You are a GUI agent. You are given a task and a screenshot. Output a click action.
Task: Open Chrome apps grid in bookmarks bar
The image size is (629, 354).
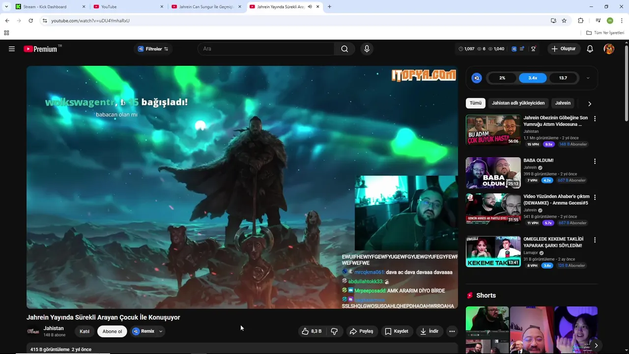click(6, 33)
